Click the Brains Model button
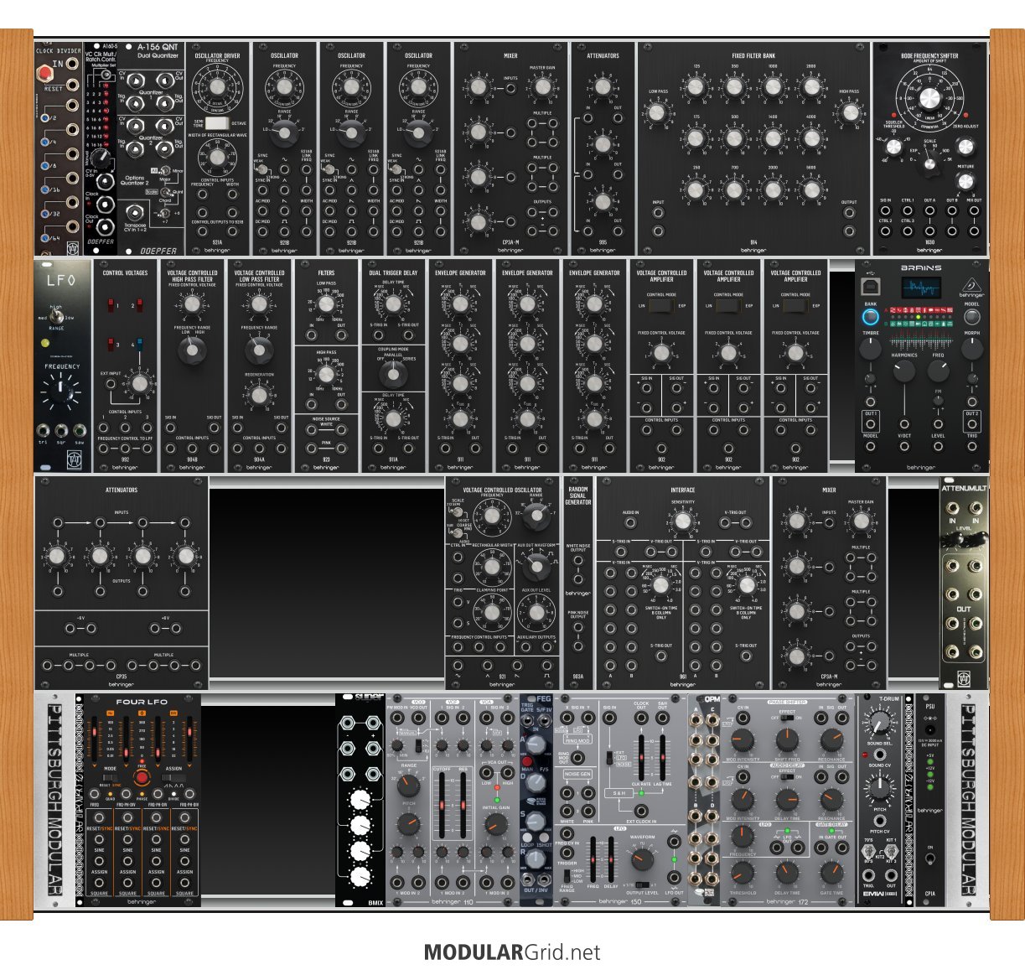This screenshot has width=1025, height=970. (x=971, y=318)
